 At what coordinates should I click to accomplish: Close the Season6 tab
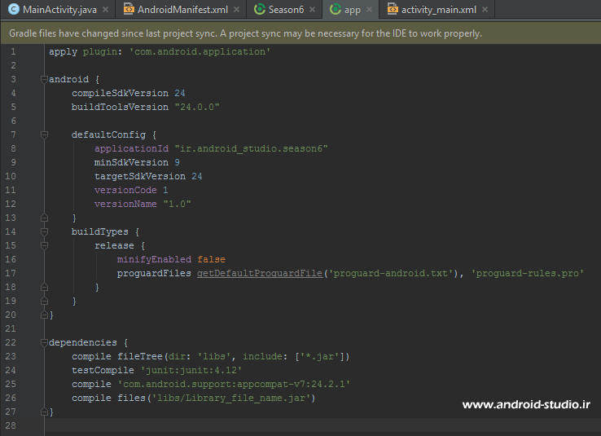click(x=313, y=11)
